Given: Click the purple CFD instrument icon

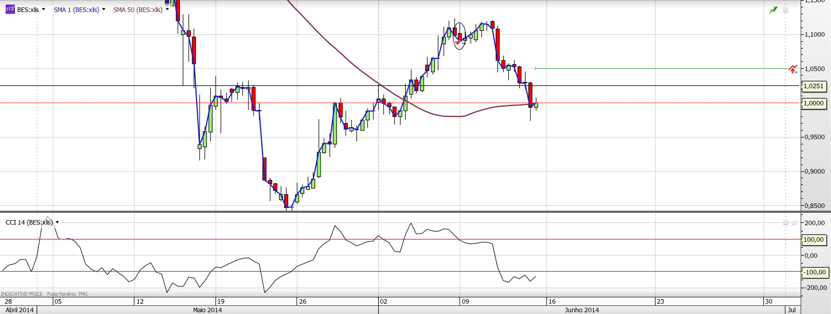Looking at the screenshot, I should (10, 10).
